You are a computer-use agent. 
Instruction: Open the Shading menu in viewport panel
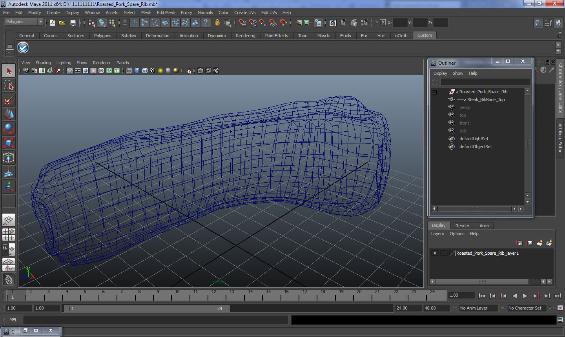43,63
